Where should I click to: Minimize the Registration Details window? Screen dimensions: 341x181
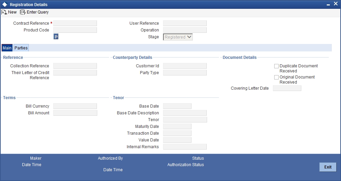coord(328,4)
